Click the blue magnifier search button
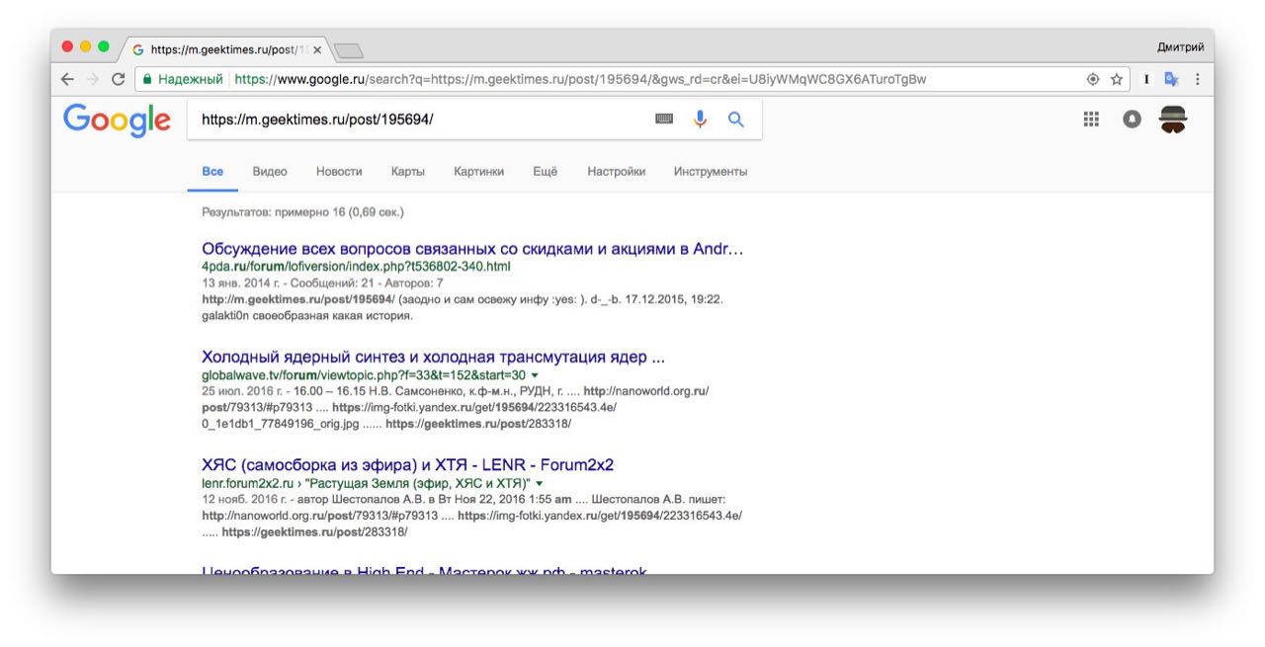1265x647 pixels. (735, 120)
